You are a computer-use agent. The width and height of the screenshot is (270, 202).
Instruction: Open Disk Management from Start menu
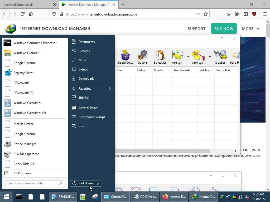coord(35,154)
